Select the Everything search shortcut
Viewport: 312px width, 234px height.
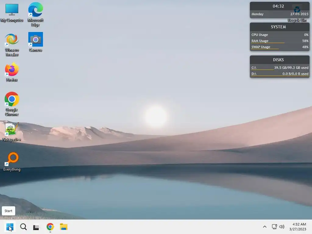point(12,161)
